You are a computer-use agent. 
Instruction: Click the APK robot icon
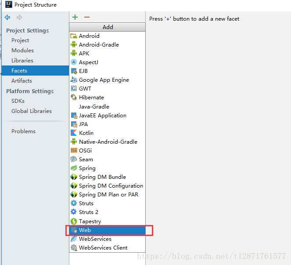[x=74, y=54]
